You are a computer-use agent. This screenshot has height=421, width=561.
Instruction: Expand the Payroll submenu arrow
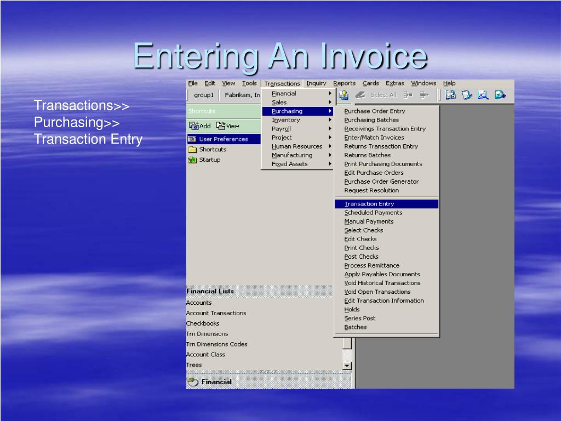[330, 128]
